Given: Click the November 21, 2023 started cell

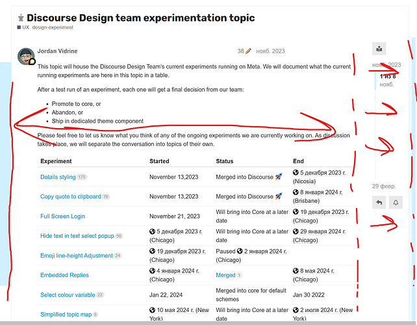Looking at the screenshot, I should (x=175, y=216).
